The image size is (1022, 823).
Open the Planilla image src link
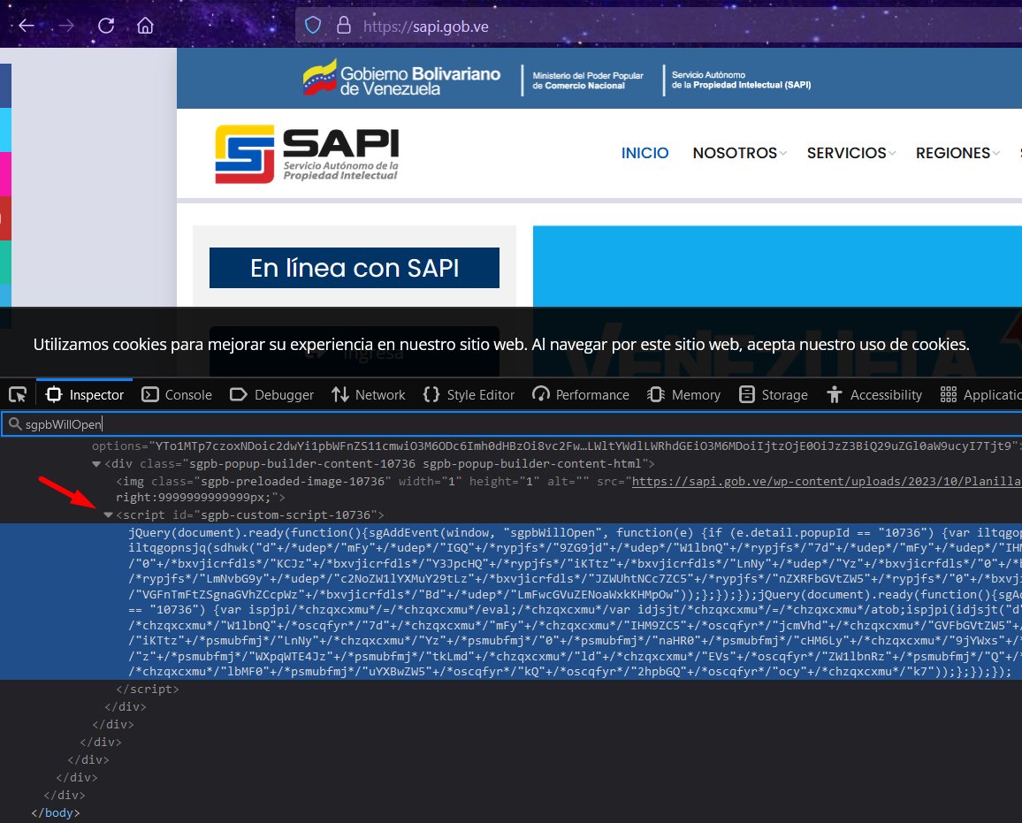point(827,481)
